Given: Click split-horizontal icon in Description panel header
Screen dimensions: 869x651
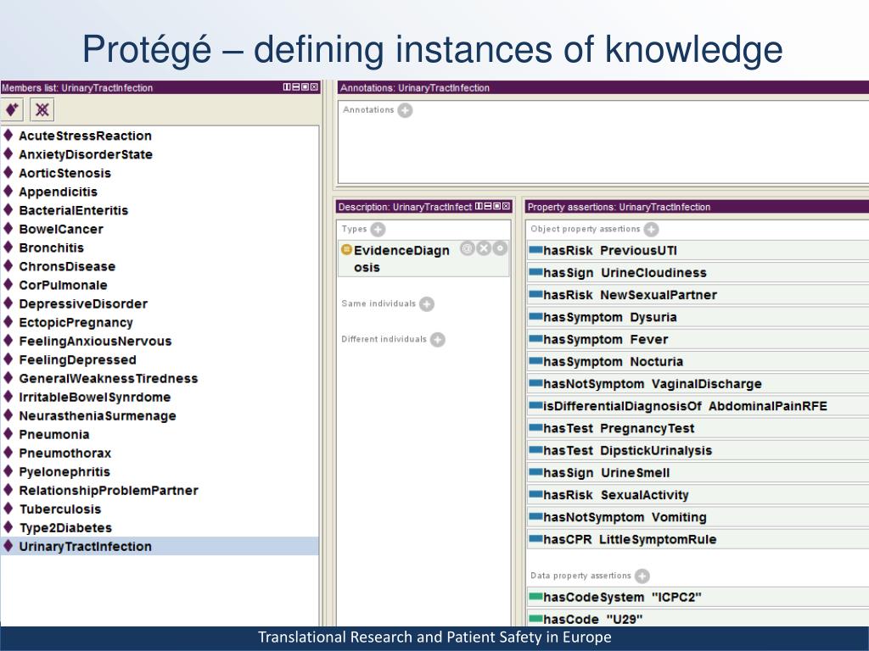Looking at the screenshot, I should tap(488, 206).
